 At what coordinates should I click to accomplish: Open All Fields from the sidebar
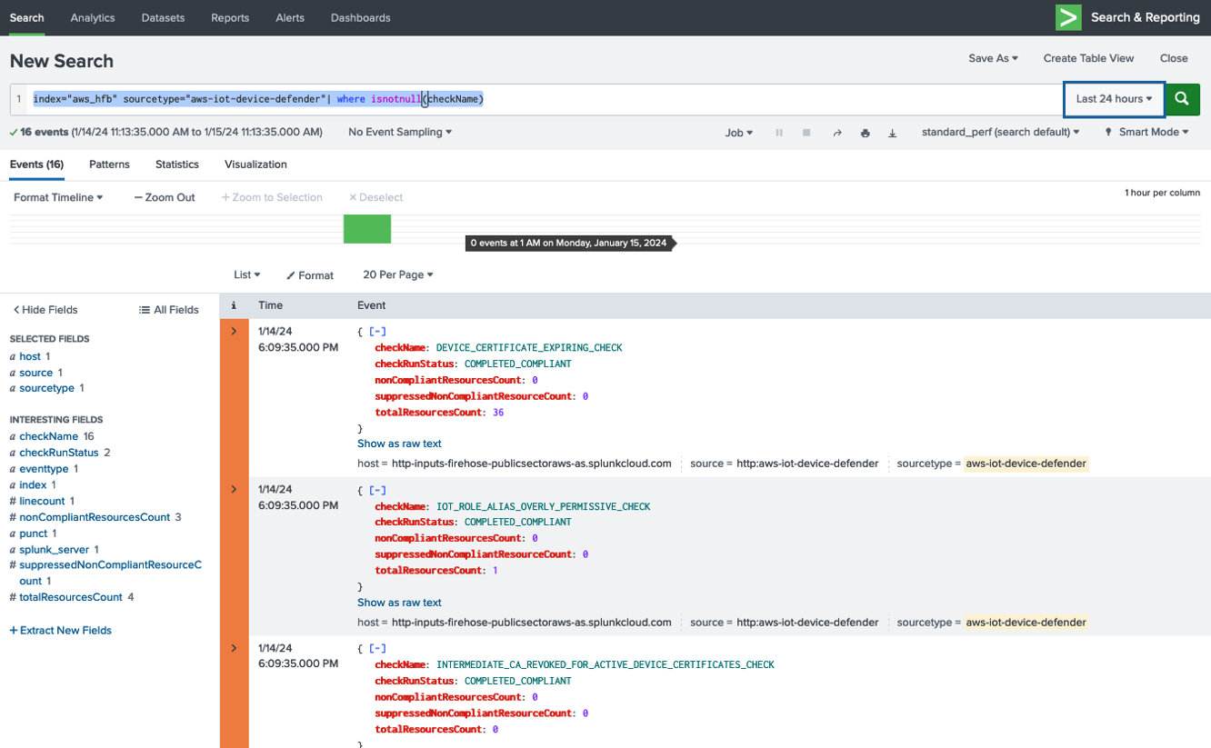(x=167, y=309)
